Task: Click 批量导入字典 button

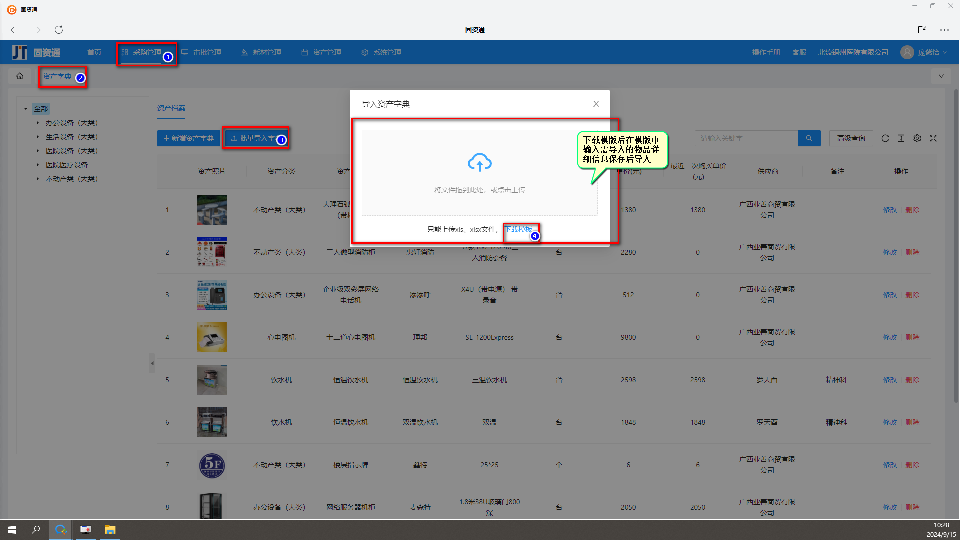Action: pos(256,138)
